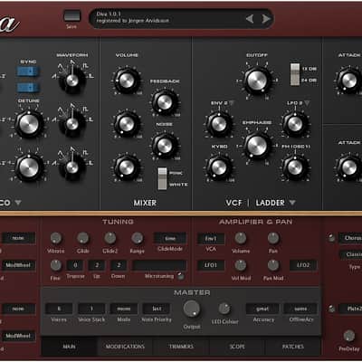Click the Feedback knob in Mixer
This screenshot has width=362, height=362.
[x=165, y=102]
